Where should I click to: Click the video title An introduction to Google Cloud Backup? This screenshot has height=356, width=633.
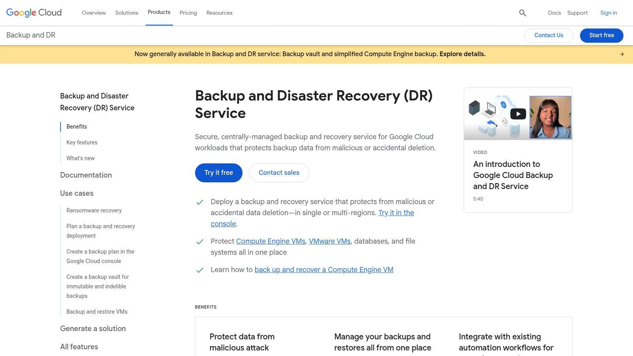pyautogui.click(x=513, y=175)
